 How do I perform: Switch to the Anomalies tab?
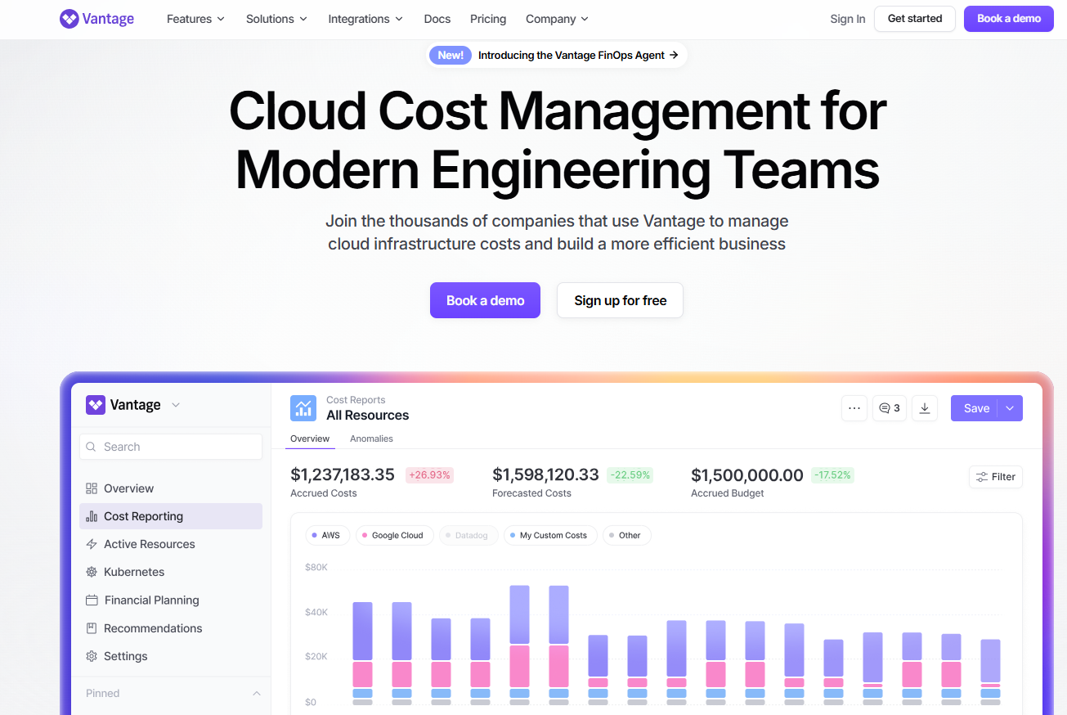click(x=371, y=438)
